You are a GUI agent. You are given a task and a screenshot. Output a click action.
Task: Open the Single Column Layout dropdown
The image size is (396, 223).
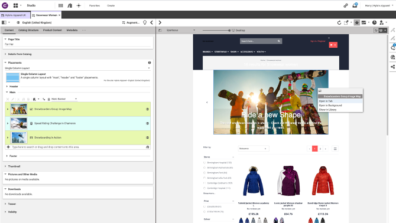(x=77, y=68)
